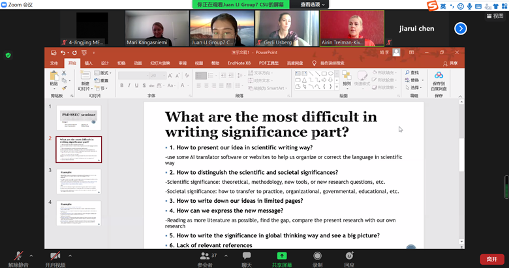The image size is (509, 268).
Task: Click the View (视图) layout button
Action: (x=493, y=16)
